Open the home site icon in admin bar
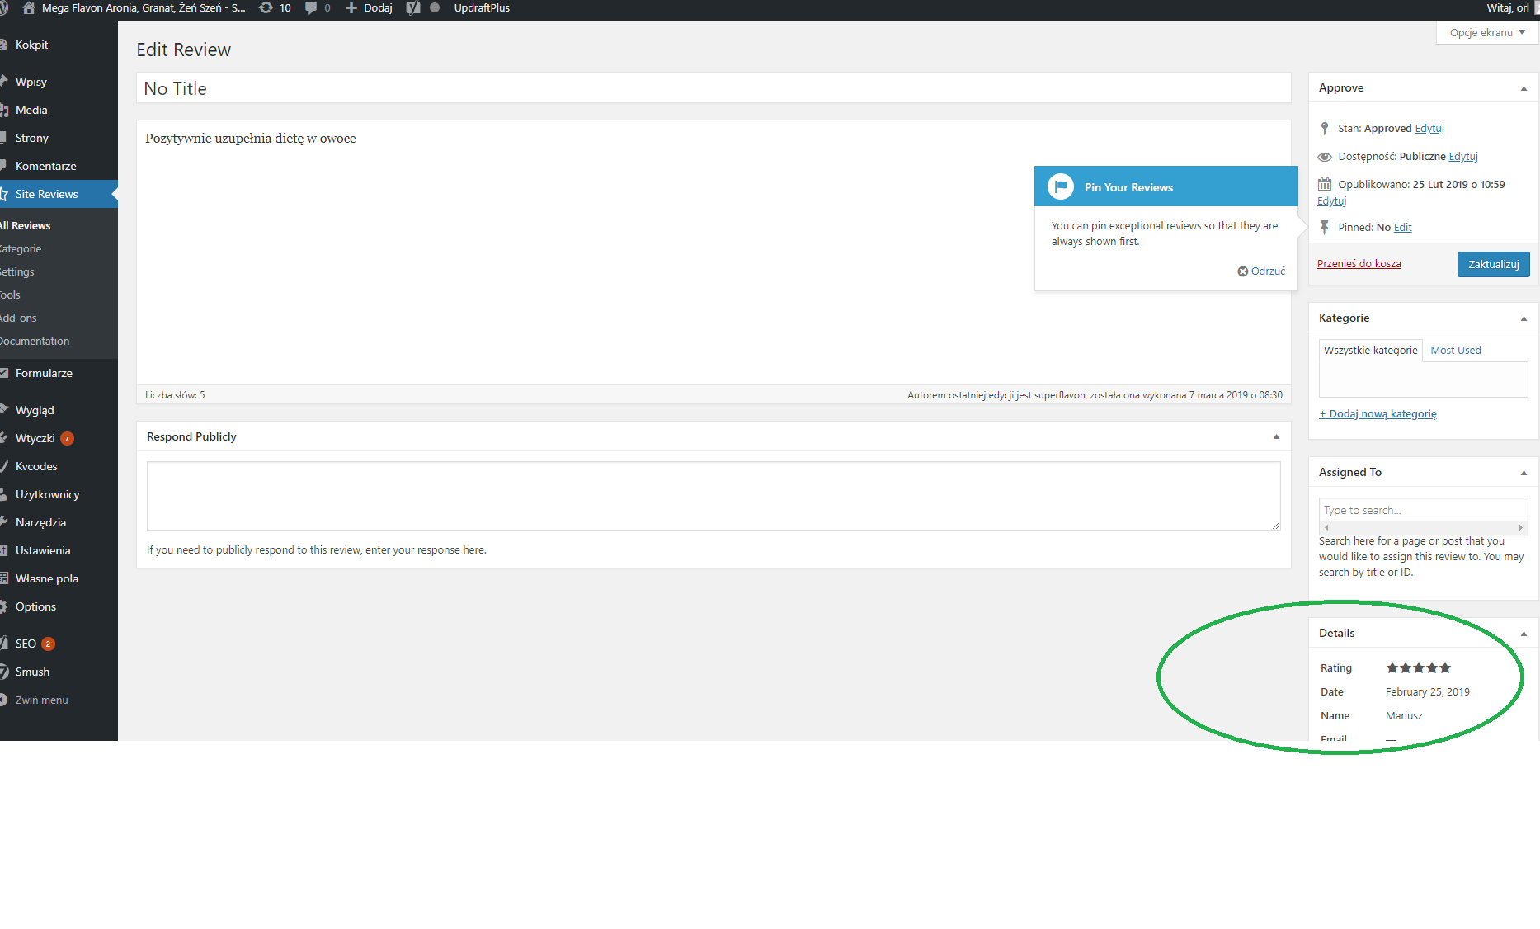Image resolution: width=1540 pixels, height=929 pixels. 29,7
